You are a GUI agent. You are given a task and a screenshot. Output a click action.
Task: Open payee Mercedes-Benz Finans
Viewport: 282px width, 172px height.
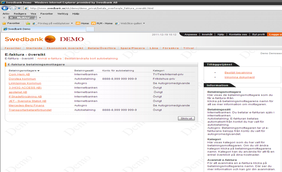point(27,105)
